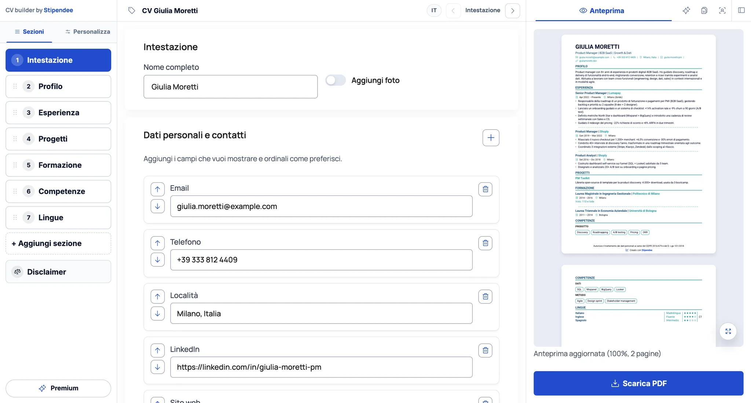This screenshot has width=751, height=403.
Task: Move Telefono field up
Action: [x=157, y=243]
